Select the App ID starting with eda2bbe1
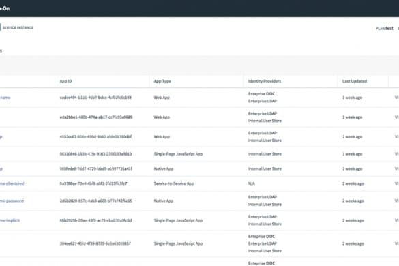This screenshot has width=399, height=266. (x=96, y=117)
